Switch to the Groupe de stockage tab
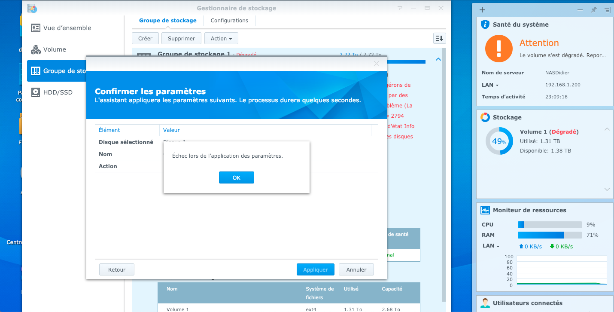Image resolution: width=614 pixels, height=312 pixels. [168, 20]
